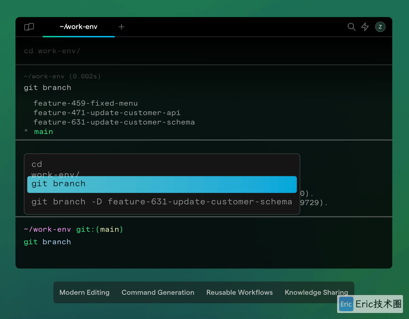The width and height of the screenshot is (409, 319).
Task: Click the '~/work-env (0.002s)' block header
Action: pyautogui.click(x=62, y=76)
